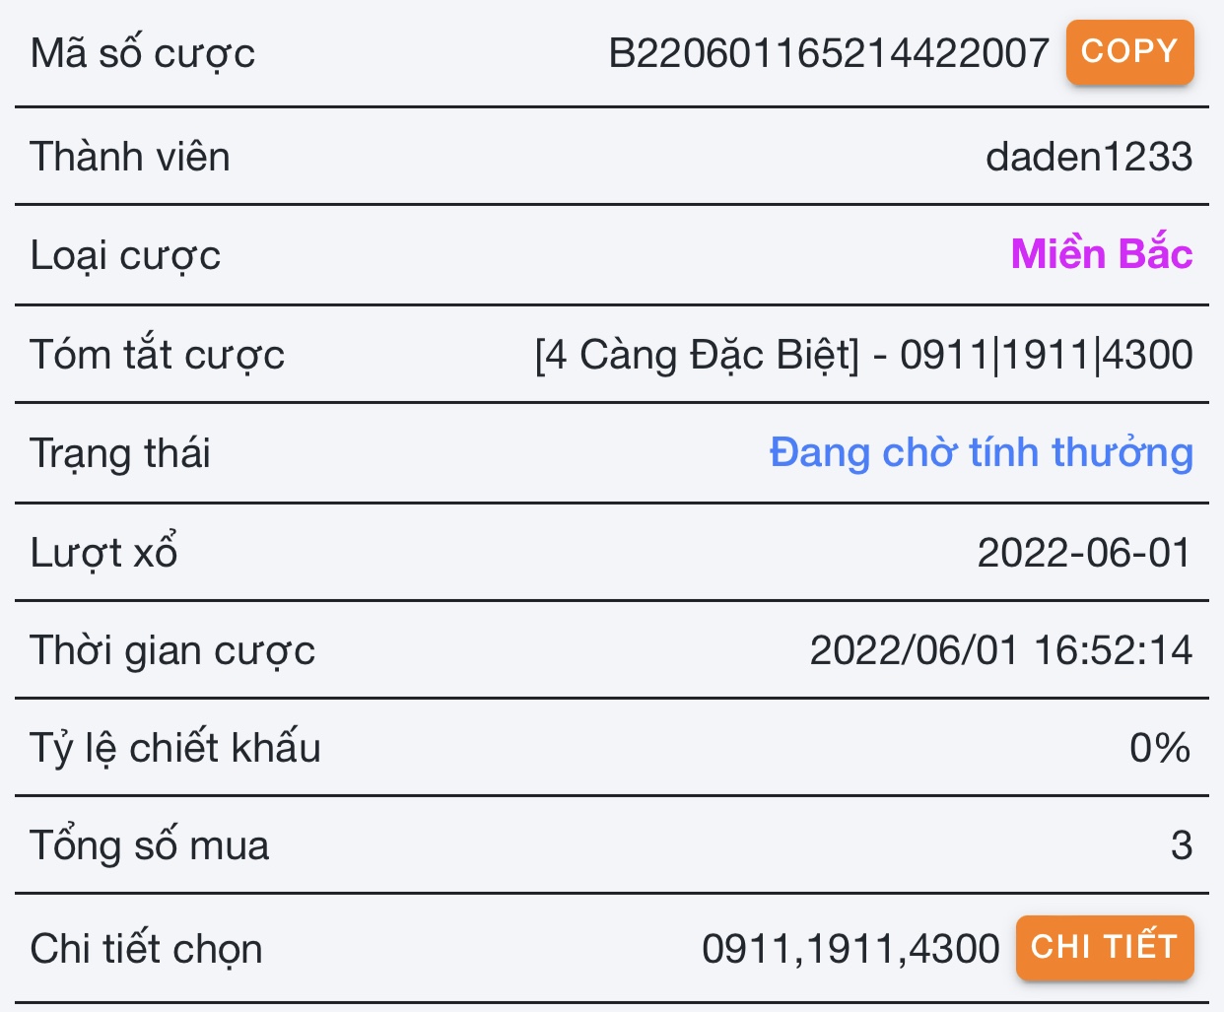The width and height of the screenshot is (1224, 1012).
Task: Click the Tóm tắt cược label
Action: pyautogui.click(x=158, y=355)
